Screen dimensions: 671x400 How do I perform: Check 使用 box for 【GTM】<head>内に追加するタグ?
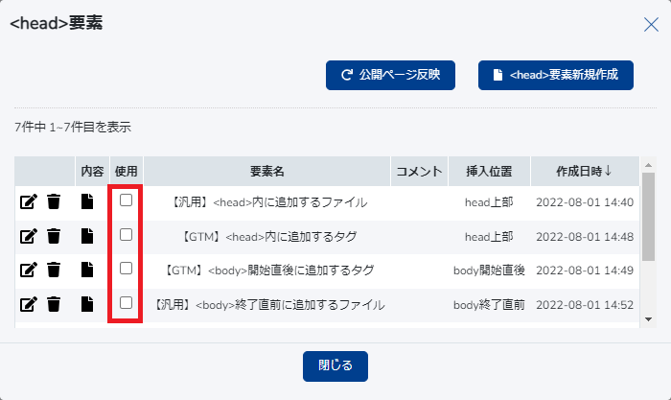click(126, 234)
